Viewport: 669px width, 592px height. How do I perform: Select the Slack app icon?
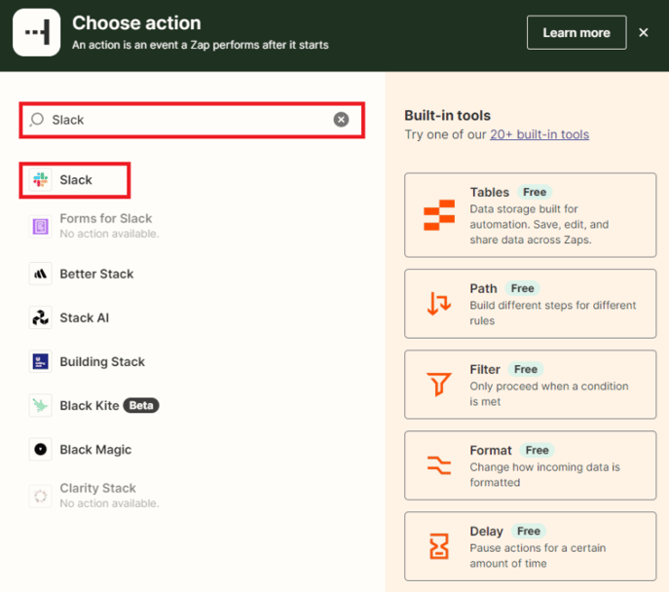point(41,179)
